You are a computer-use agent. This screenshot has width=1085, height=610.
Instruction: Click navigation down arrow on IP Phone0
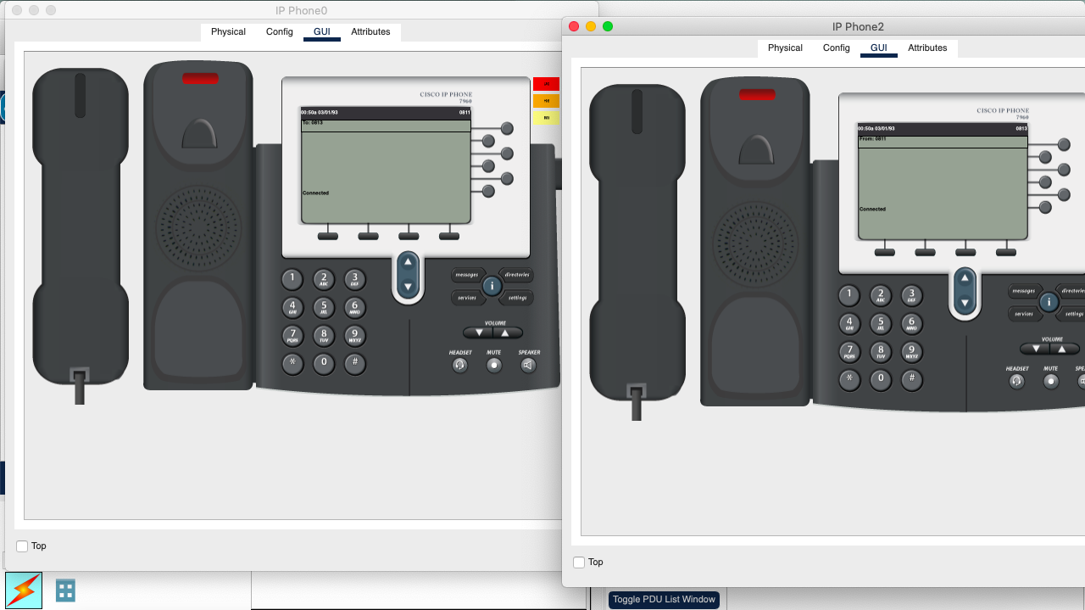408,287
